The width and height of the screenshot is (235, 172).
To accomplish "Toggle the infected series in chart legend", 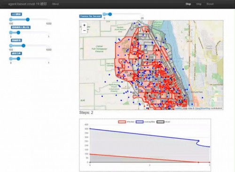I will (126, 122).
